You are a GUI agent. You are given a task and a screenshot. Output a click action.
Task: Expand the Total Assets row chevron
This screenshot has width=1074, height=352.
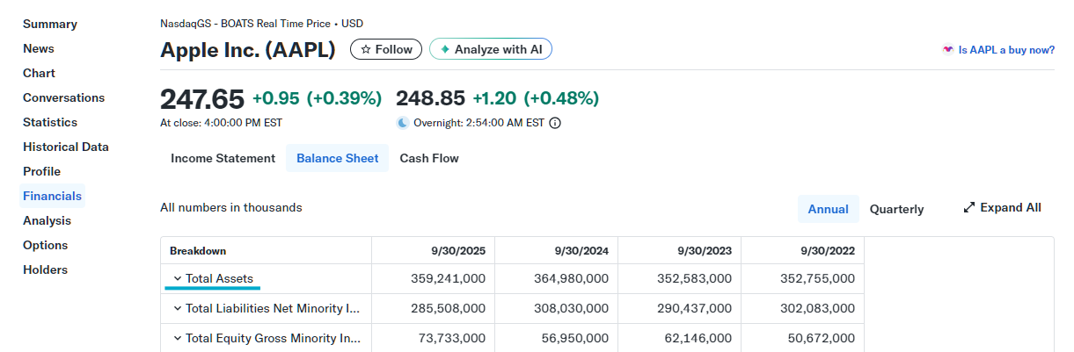(x=178, y=279)
